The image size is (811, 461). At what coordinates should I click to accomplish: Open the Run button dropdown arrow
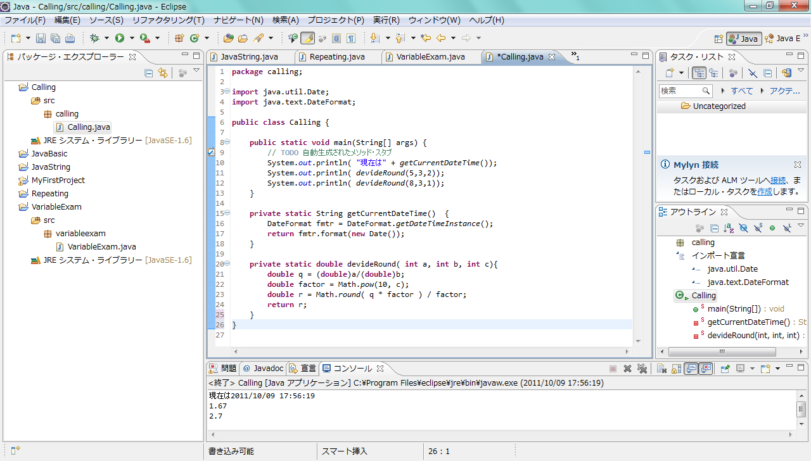pos(132,39)
